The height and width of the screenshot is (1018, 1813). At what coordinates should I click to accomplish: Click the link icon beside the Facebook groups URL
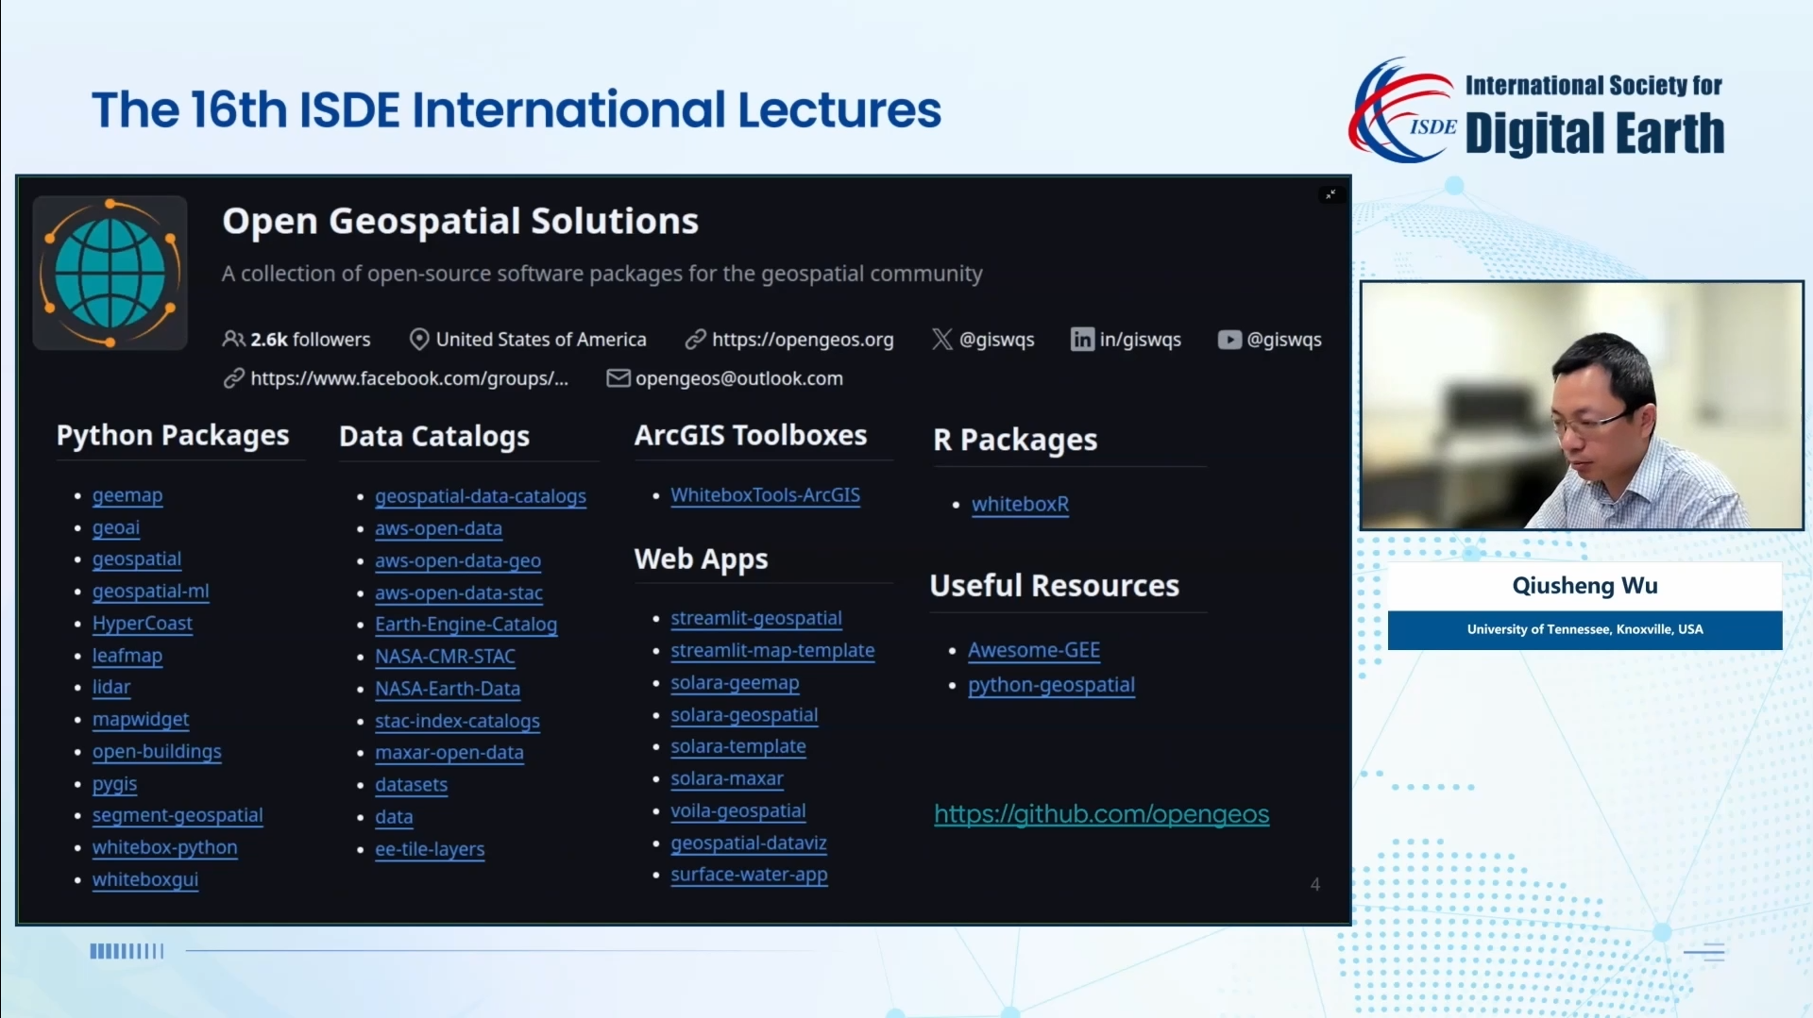click(234, 378)
